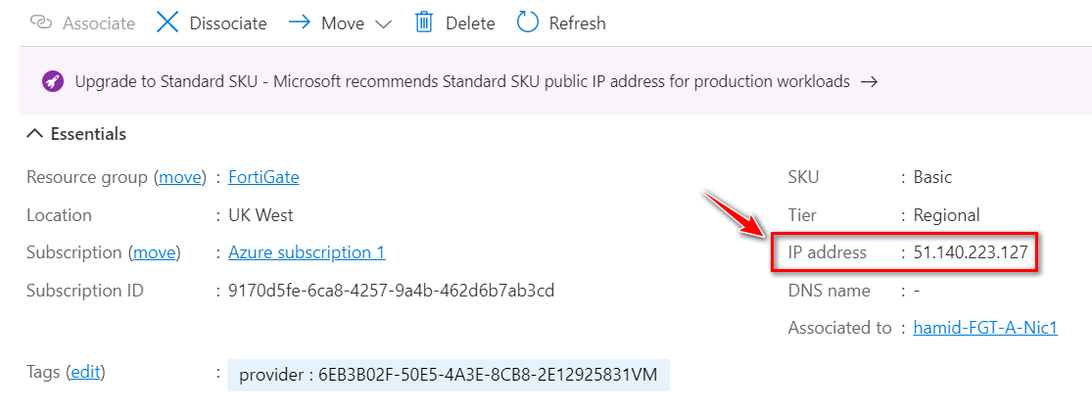Click the Dissociate toolbar label

228,23
